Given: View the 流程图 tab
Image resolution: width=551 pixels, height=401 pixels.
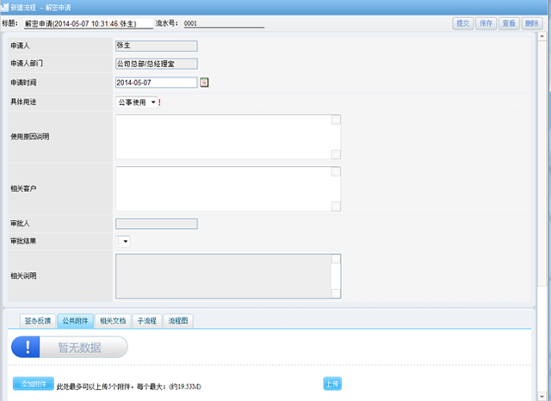Looking at the screenshot, I should [x=179, y=320].
